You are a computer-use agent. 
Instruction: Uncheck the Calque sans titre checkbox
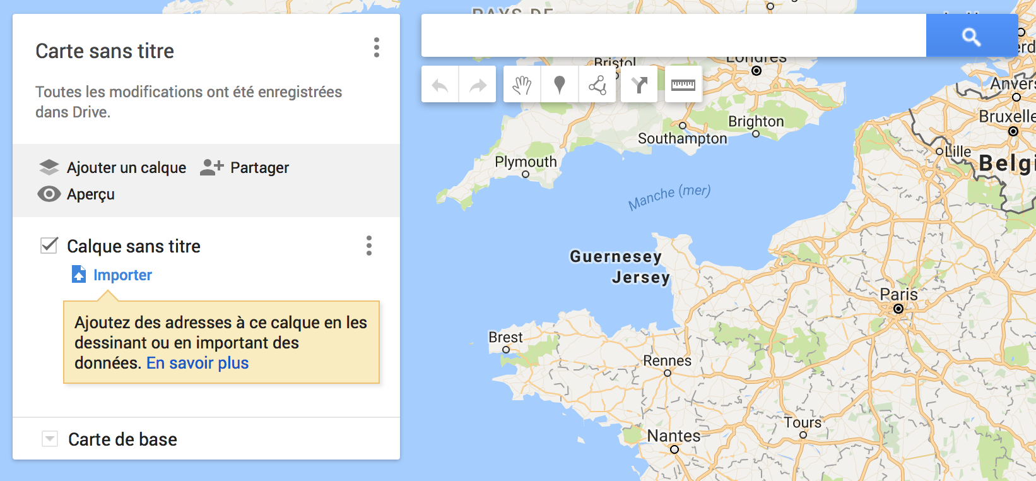click(49, 246)
